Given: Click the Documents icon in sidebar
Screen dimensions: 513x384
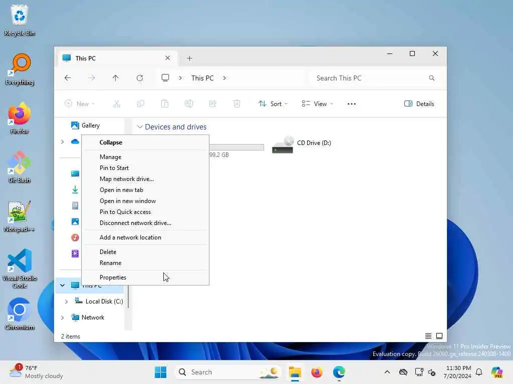Looking at the screenshot, I should (75, 205).
